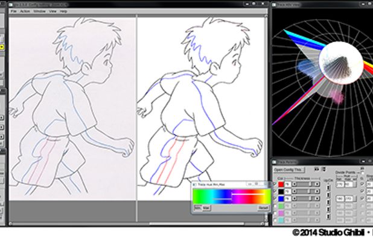The height and width of the screenshot is (237, 373).
Task: Enable the pink color row checkbox
Action: click(275, 214)
